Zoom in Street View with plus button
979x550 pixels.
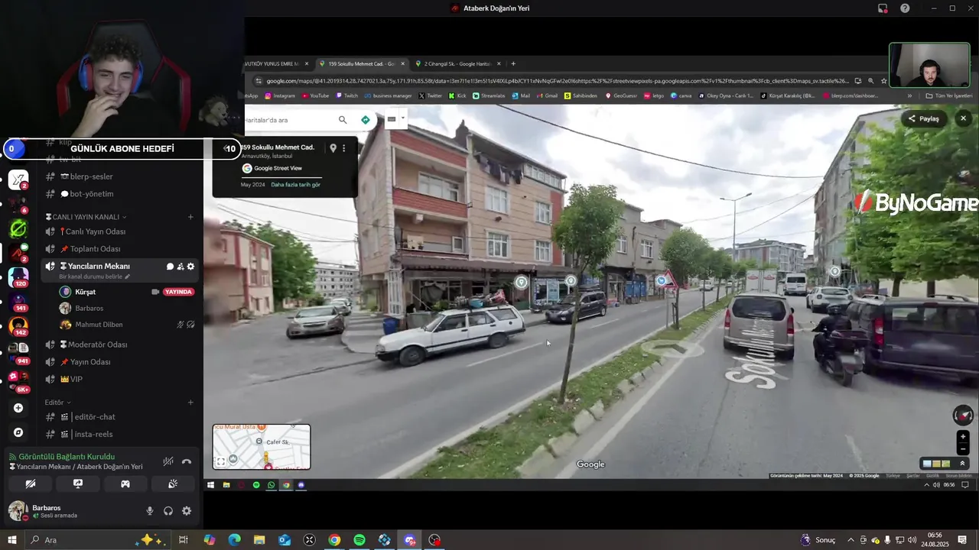[x=963, y=437]
